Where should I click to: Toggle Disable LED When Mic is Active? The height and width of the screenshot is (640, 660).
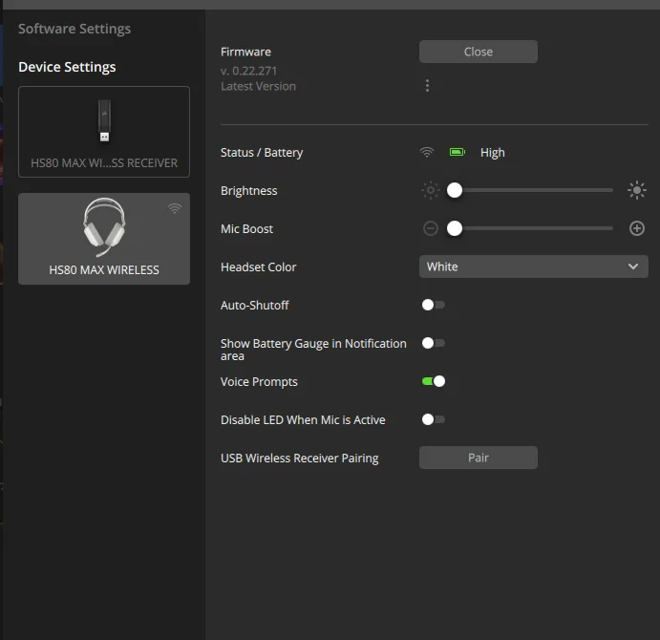(x=433, y=419)
